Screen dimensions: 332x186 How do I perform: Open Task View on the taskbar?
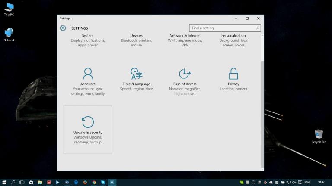pos(22,182)
